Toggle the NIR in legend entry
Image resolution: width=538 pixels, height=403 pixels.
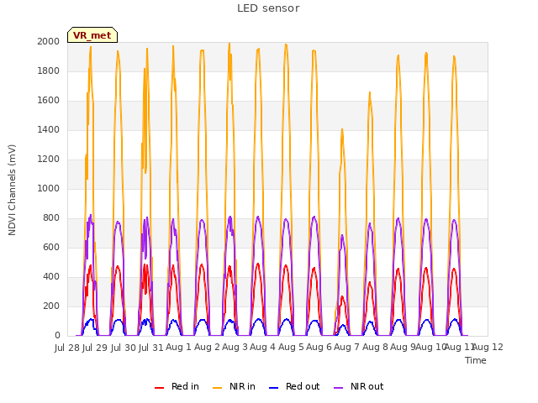[234, 386]
